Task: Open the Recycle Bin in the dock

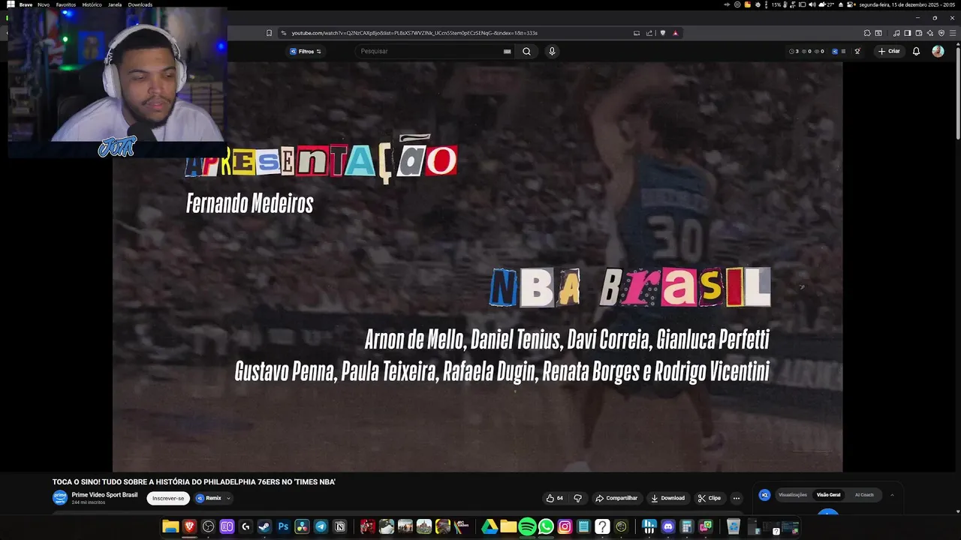Action: click(734, 526)
